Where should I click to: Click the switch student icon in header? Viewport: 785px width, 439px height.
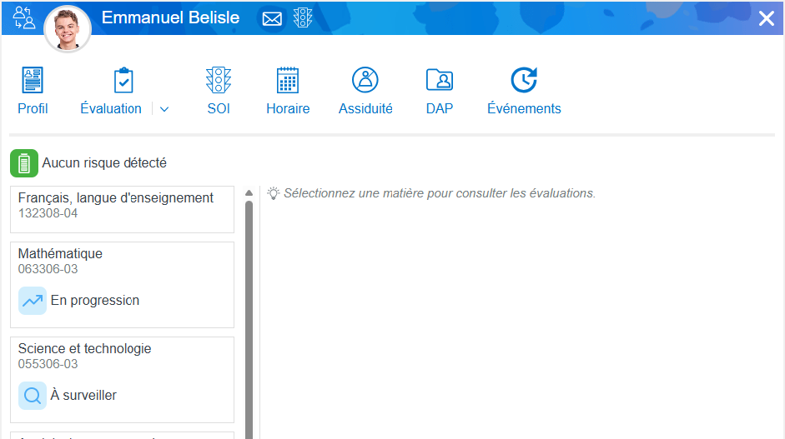point(24,17)
